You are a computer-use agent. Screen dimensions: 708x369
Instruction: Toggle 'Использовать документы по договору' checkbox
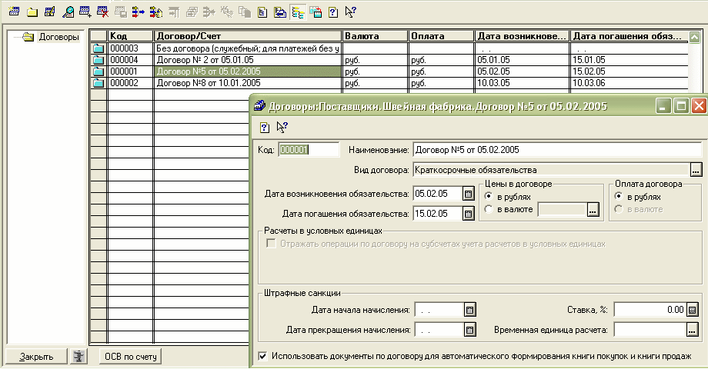(x=263, y=357)
